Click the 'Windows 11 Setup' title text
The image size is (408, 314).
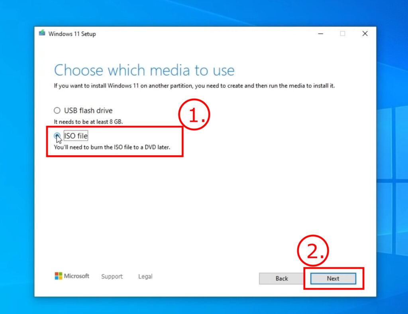(72, 34)
